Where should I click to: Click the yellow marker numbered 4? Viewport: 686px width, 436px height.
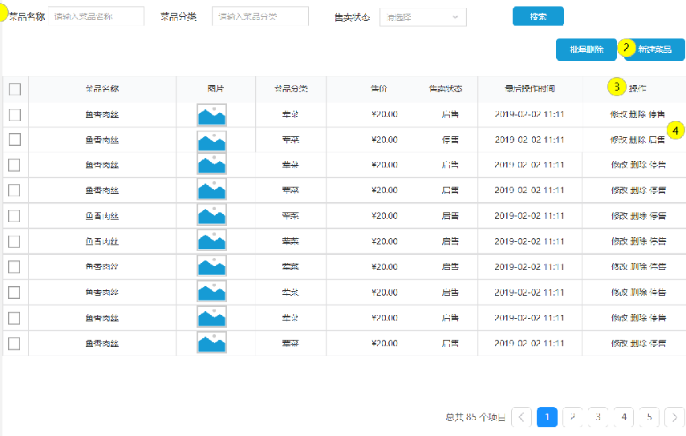click(x=676, y=129)
